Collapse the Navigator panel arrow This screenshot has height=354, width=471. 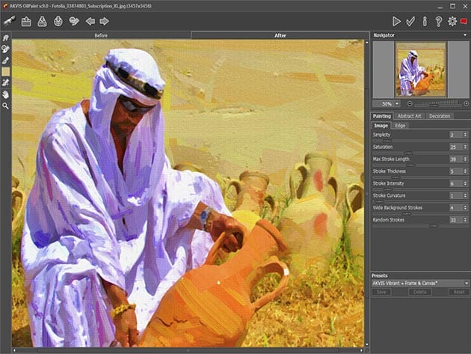point(465,35)
